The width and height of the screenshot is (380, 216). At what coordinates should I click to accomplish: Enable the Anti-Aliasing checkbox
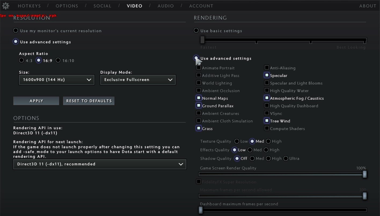pos(267,68)
